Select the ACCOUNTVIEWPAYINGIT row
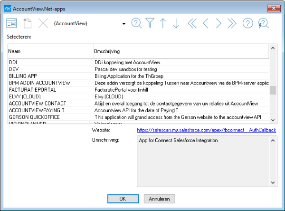Screen dimensions: 285x211 click(139, 110)
